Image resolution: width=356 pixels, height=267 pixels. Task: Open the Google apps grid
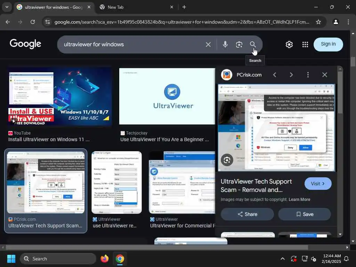tap(305, 44)
